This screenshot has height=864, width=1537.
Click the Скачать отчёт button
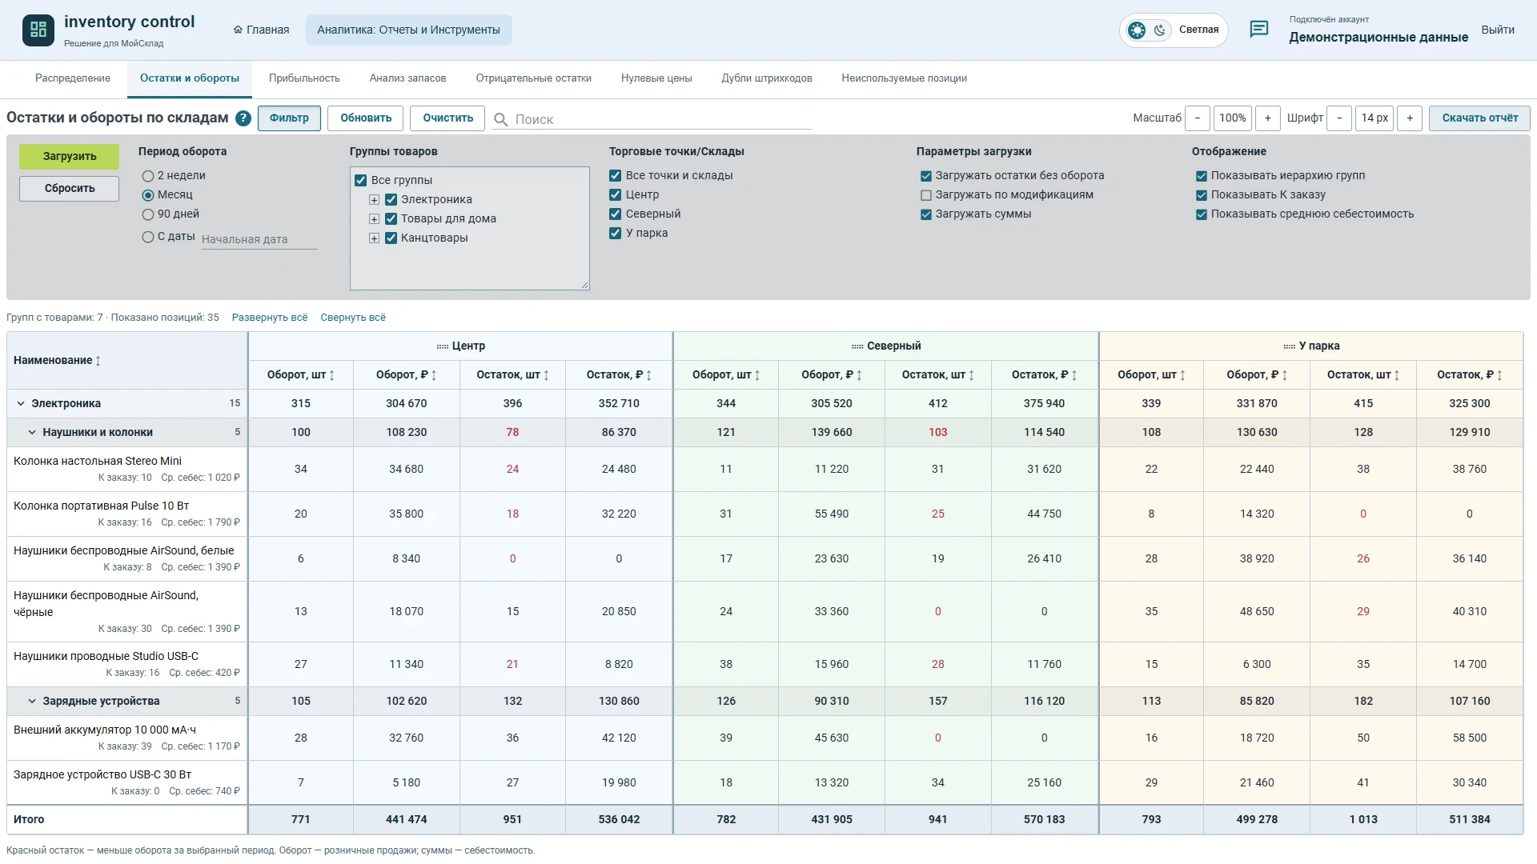pyautogui.click(x=1479, y=118)
